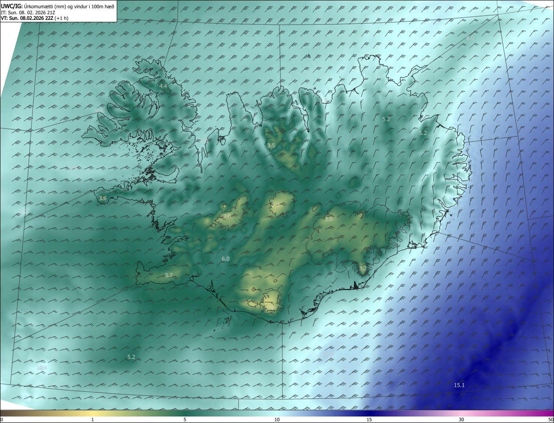Image resolution: width=554 pixels, height=423 pixels.
Task: Click the 3.0 value over Vatnajökull glacier
Action: (x=329, y=219)
